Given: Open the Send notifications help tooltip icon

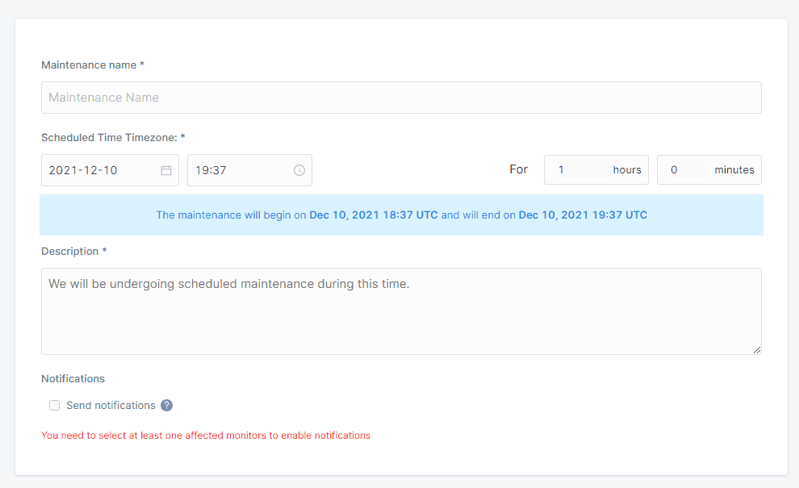Looking at the screenshot, I should click(x=167, y=406).
